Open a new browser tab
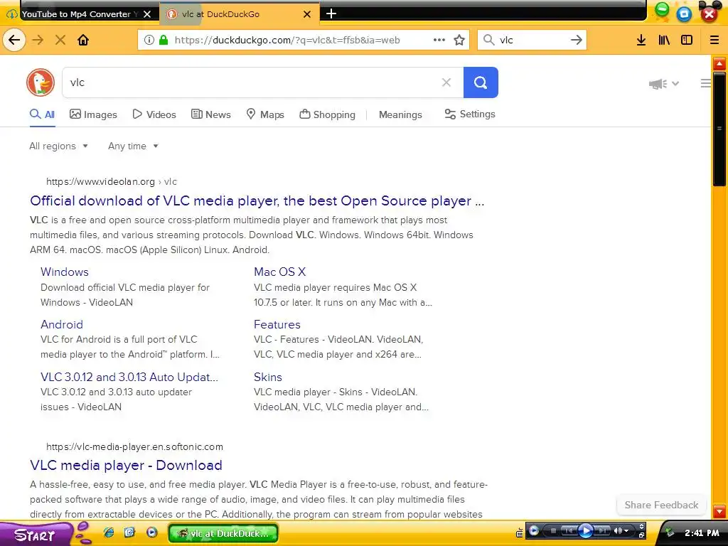This screenshot has width=728, height=546. pyautogui.click(x=331, y=14)
